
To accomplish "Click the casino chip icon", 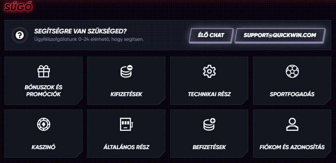I will click(43, 124).
